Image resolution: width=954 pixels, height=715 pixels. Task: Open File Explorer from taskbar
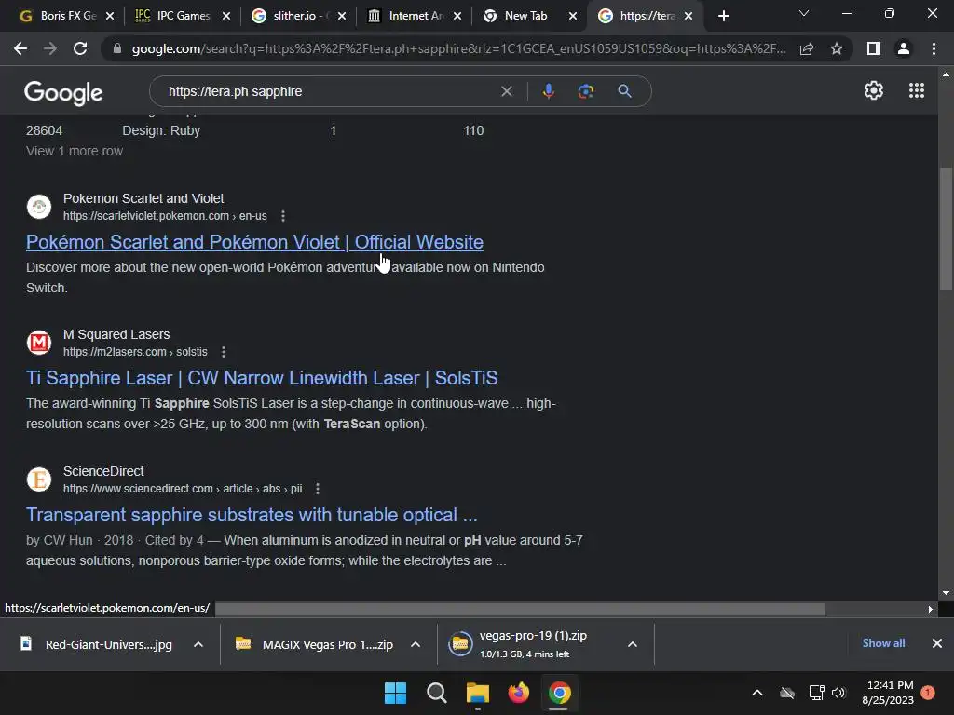pos(478,693)
